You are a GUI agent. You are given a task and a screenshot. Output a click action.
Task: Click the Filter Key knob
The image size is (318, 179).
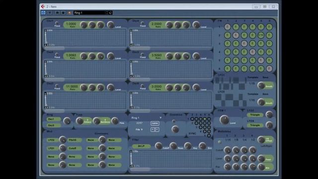click(x=188, y=146)
